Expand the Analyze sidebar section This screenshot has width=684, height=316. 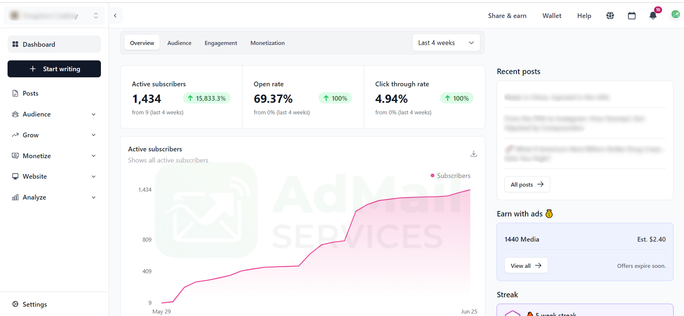[54, 197]
